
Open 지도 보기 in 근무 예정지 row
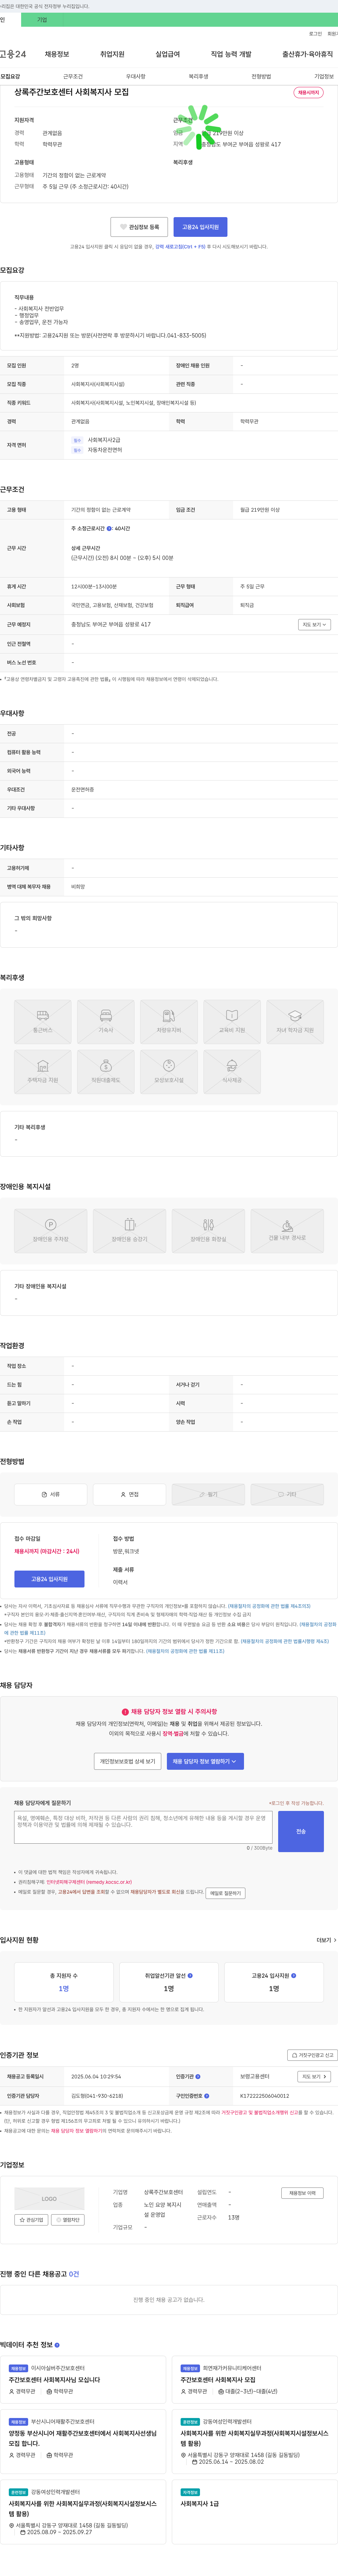pyautogui.click(x=314, y=624)
